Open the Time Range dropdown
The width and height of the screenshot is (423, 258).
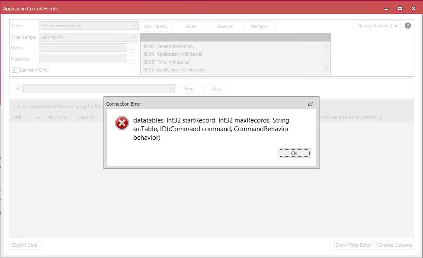[x=88, y=37]
